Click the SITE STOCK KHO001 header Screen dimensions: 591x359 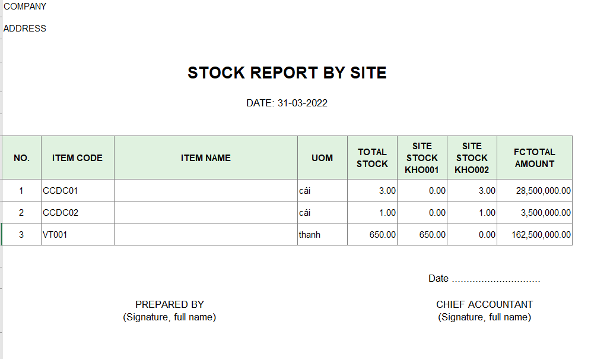422,158
